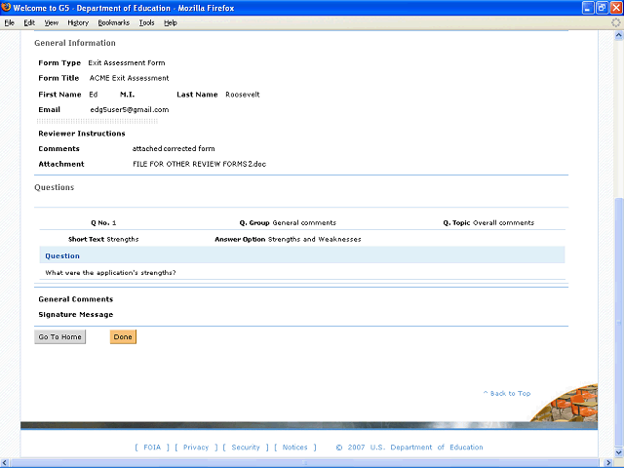Image resolution: width=624 pixels, height=468 pixels.
Task: Click the 'Questions' section heading
Action: pos(55,187)
